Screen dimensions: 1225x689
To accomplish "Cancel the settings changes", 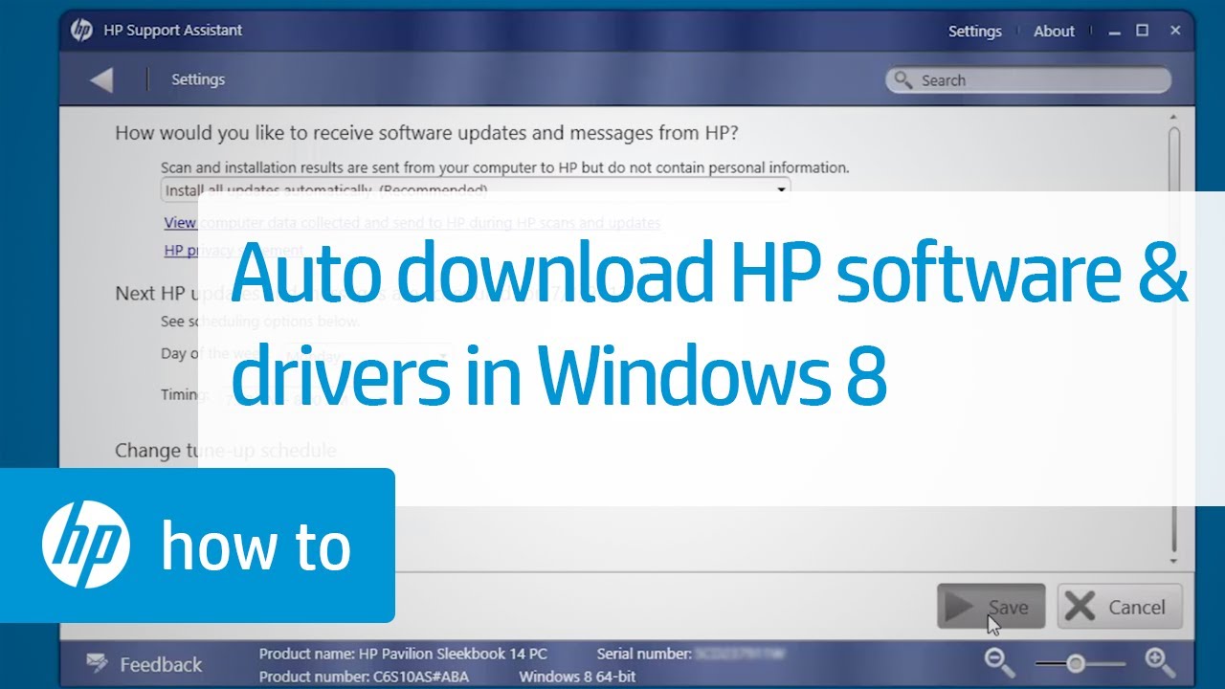I will (1120, 607).
